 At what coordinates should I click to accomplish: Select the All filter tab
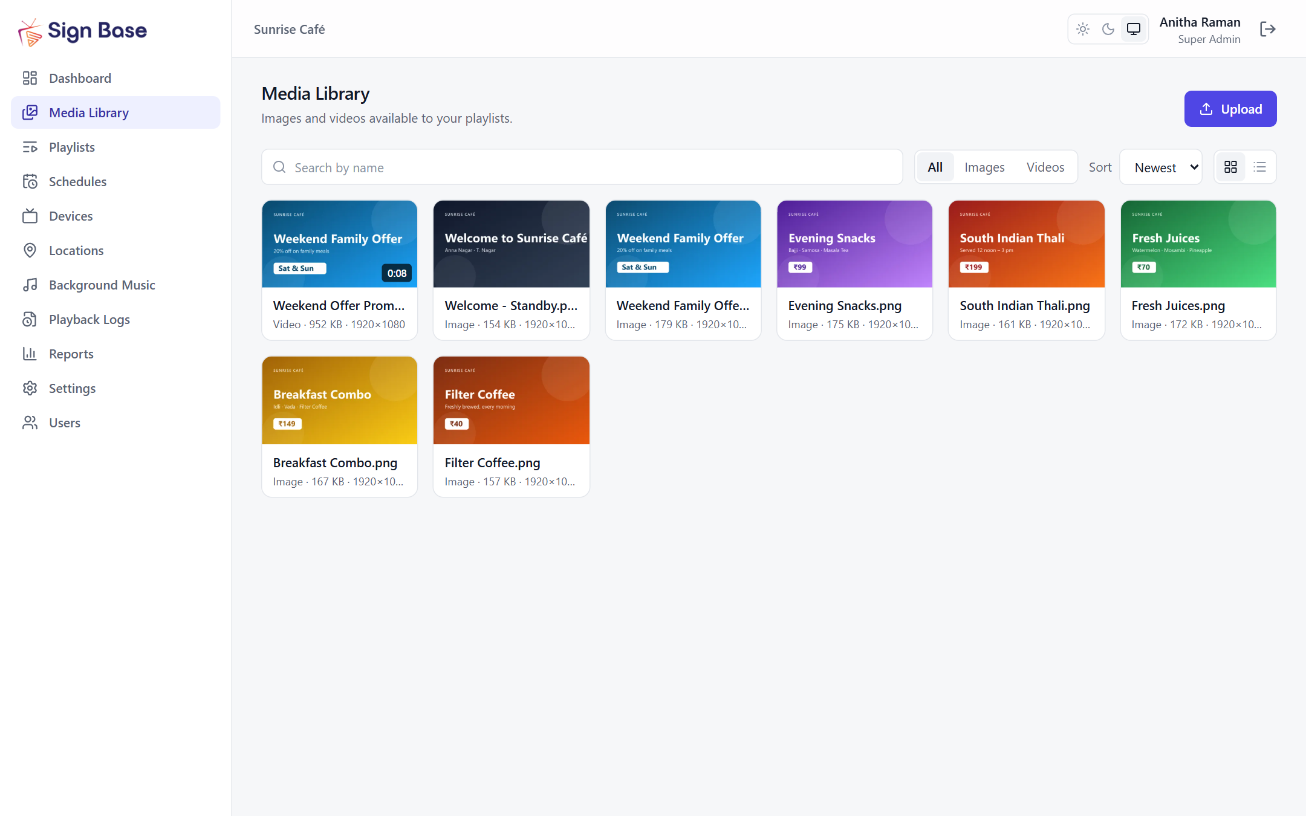click(x=935, y=167)
